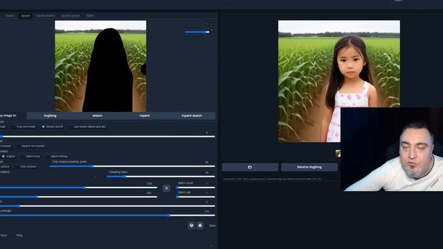Viewport: 443px width, 249px height.
Task: Adjust the width slider showing 1200
Action: coord(78,187)
